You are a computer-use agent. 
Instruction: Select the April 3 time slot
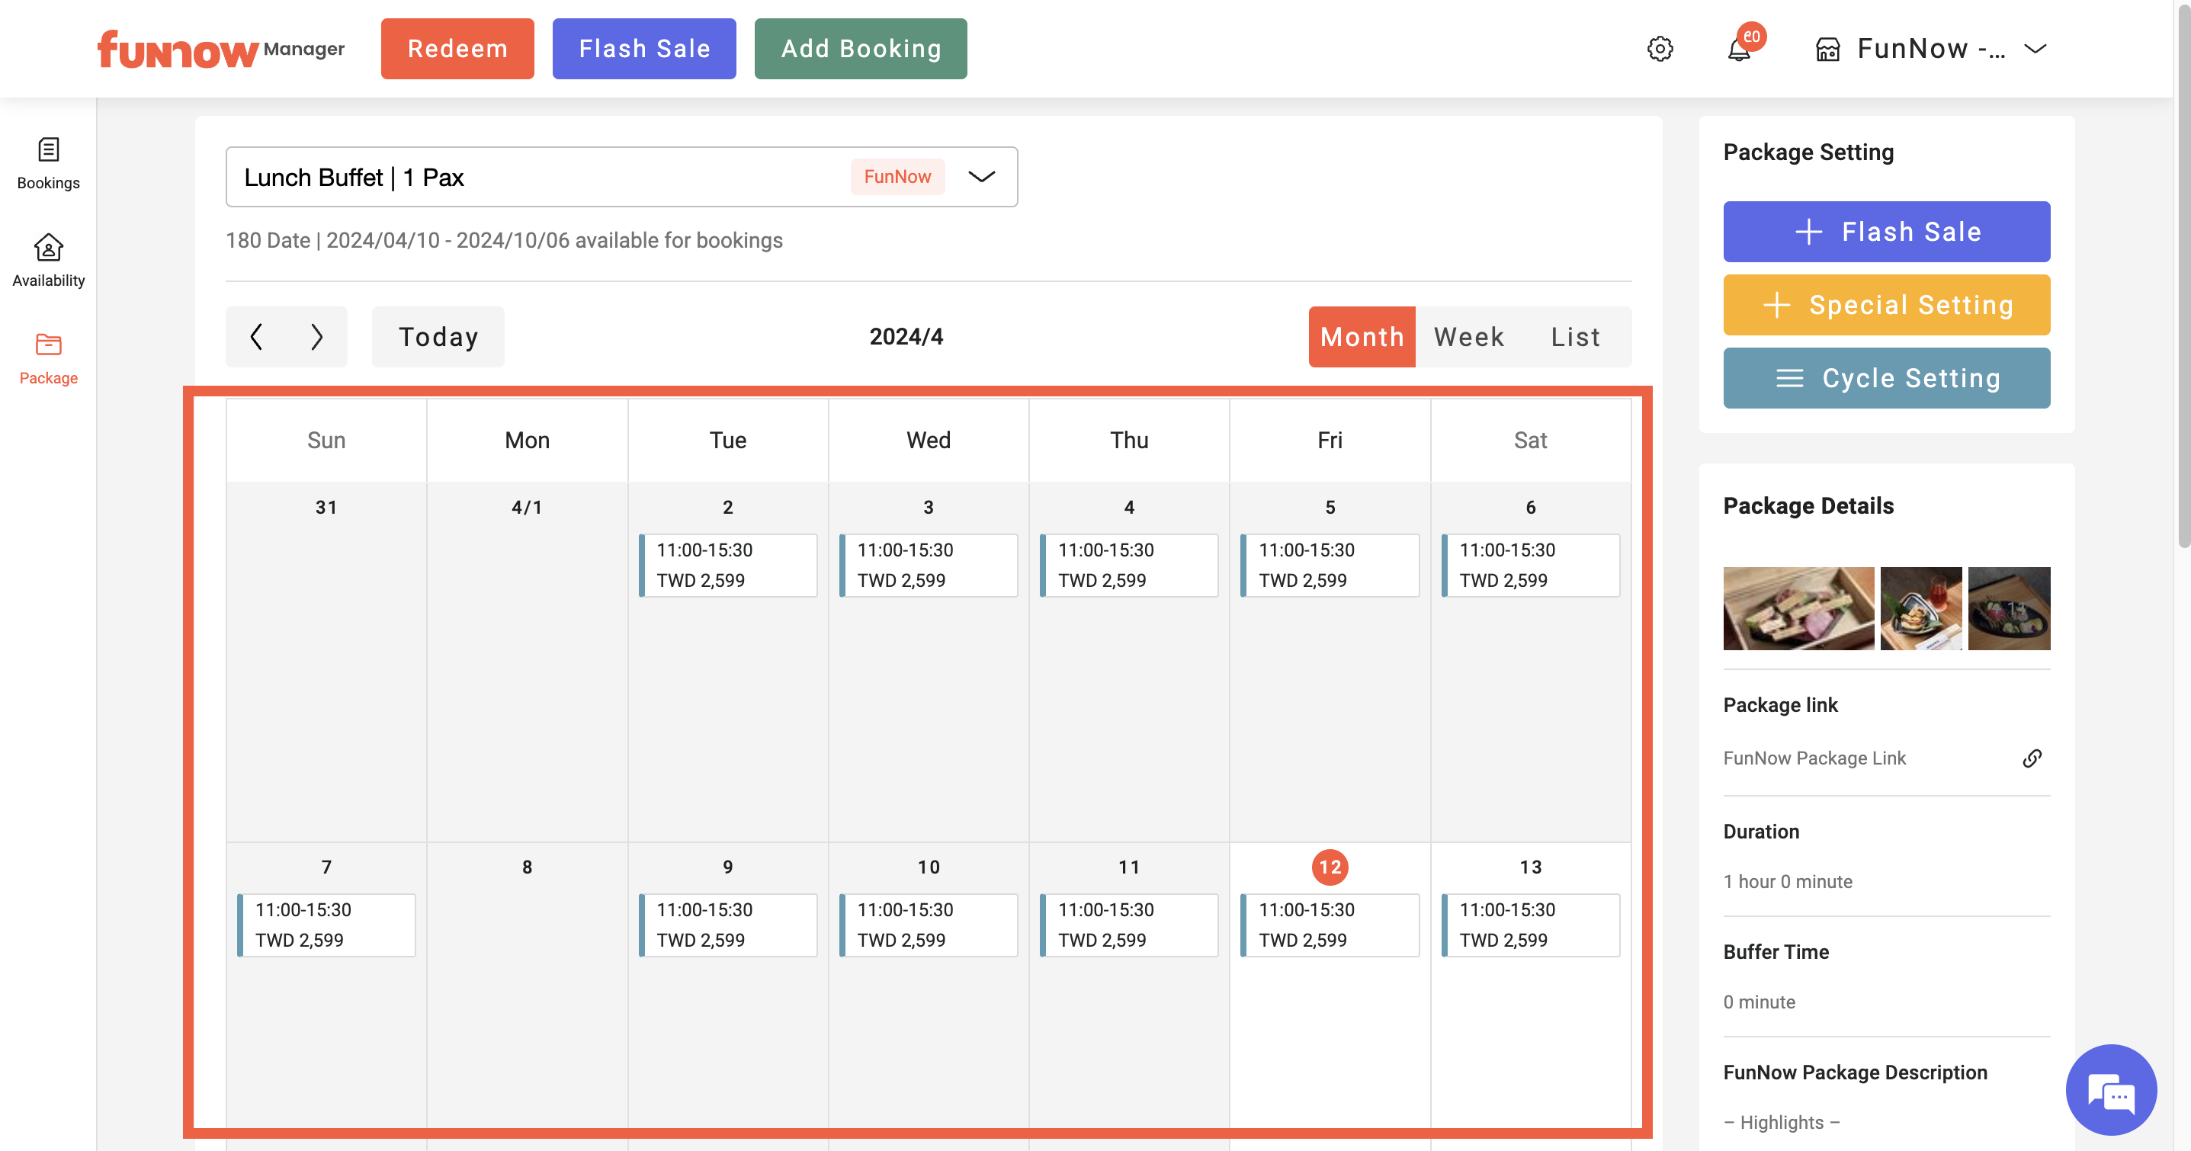click(929, 566)
